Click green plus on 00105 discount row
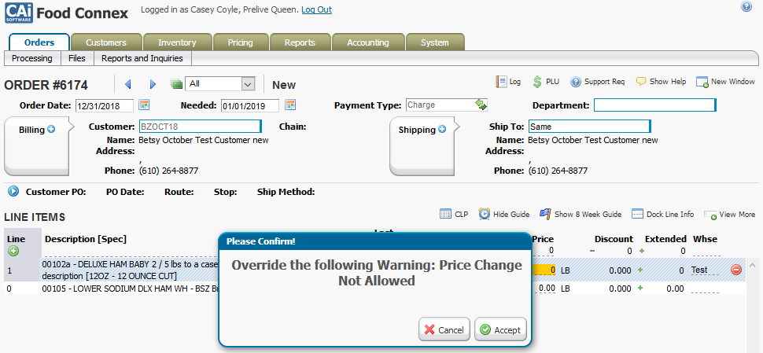The height and width of the screenshot is (353, 763). (x=640, y=289)
